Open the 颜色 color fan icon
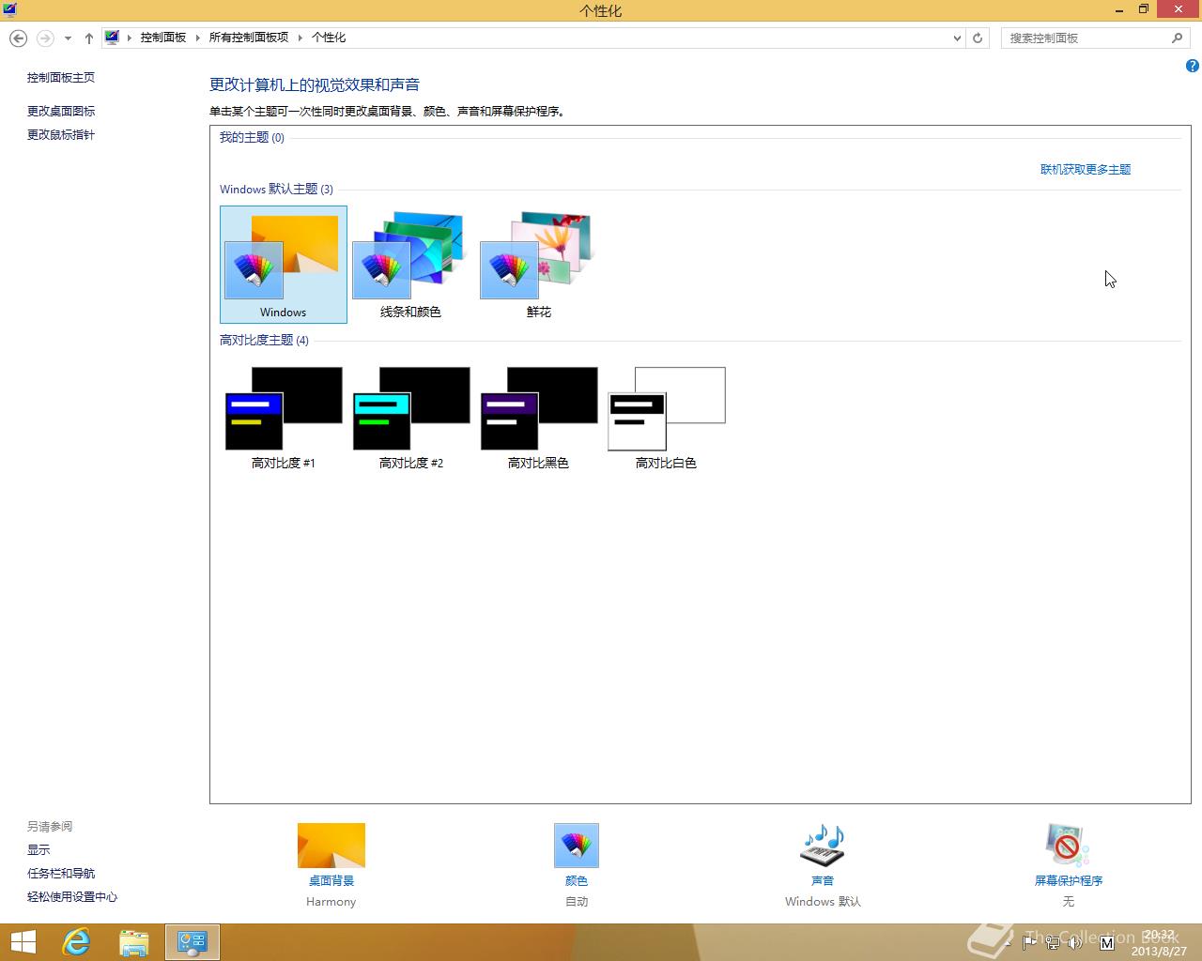The width and height of the screenshot is (1202, 961). 577,846
